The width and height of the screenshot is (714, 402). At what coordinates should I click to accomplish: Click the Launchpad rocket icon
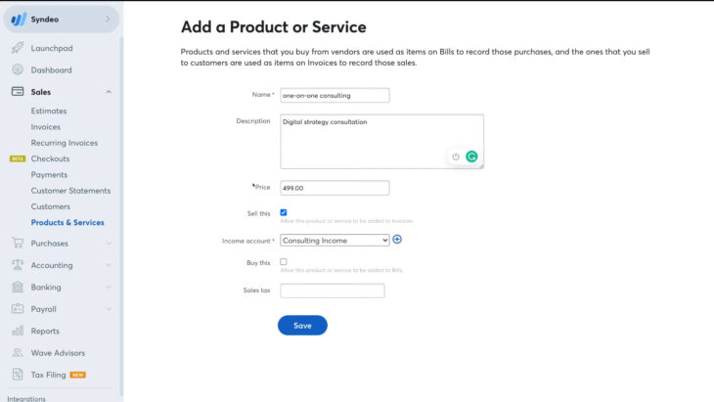pyautogui.click(x=18, y=47)
